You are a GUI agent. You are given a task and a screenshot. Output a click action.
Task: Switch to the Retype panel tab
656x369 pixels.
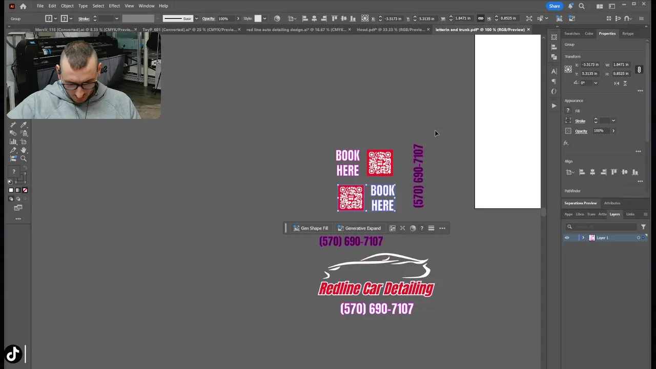click(628, 33)
